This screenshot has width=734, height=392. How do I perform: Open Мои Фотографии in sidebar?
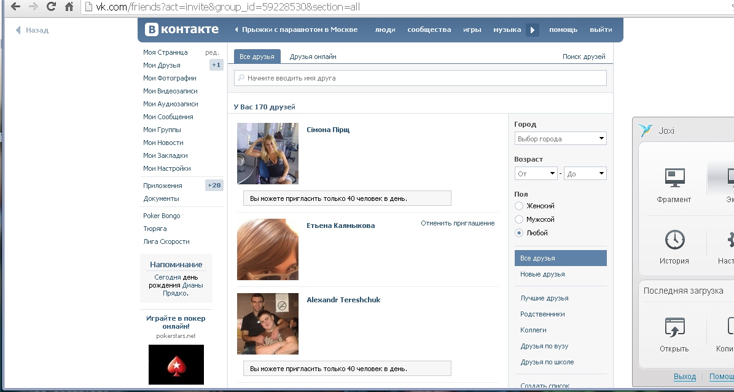pyautogui.click(x=170, y=78)
